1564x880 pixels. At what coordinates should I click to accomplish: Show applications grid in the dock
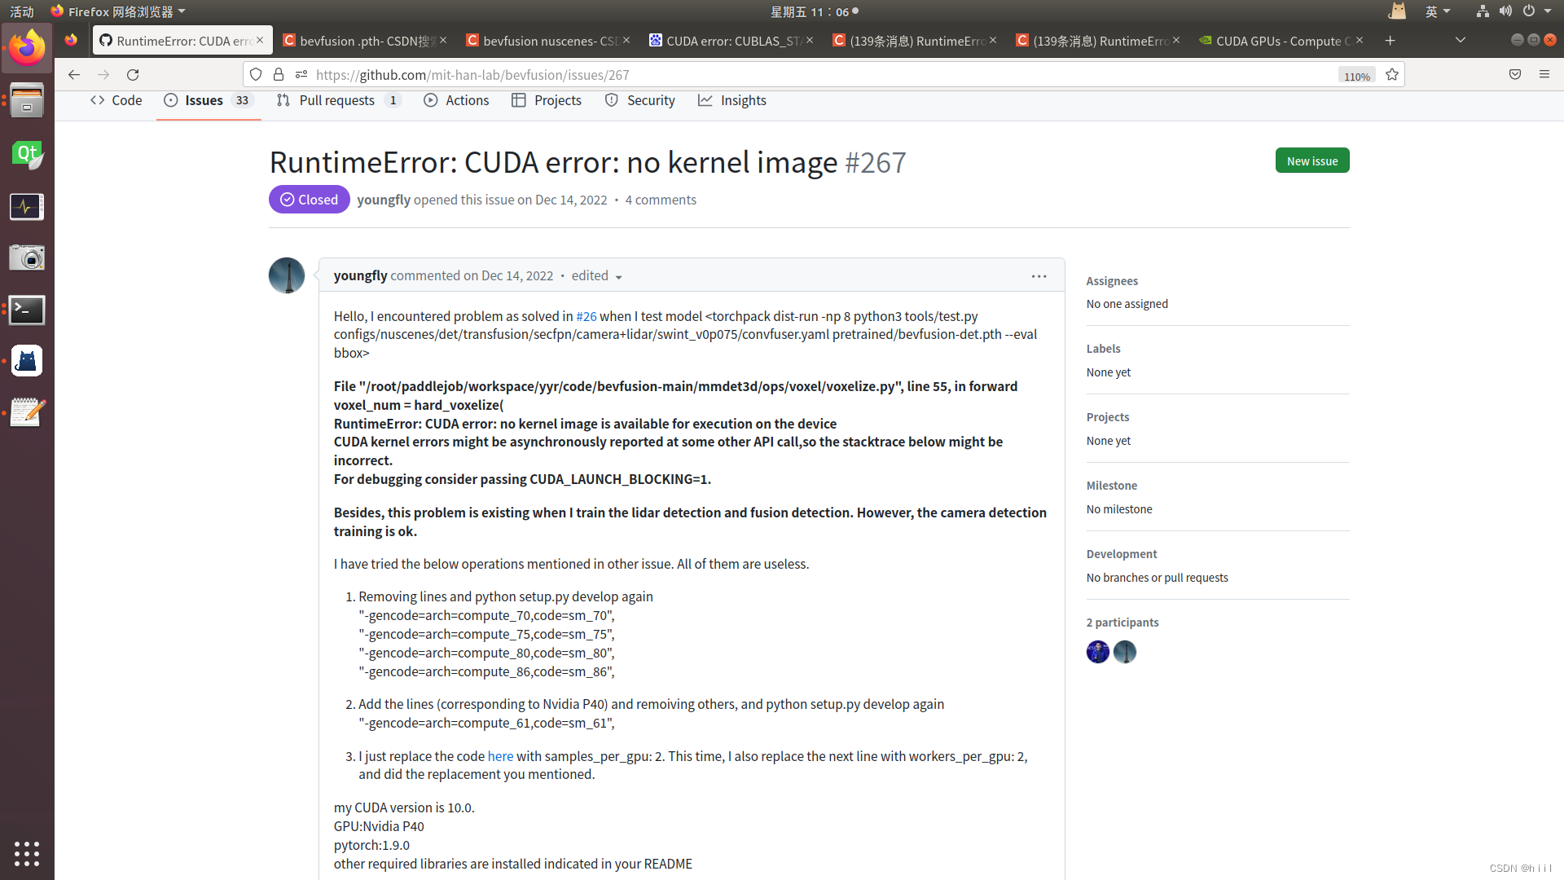point(27,853)
